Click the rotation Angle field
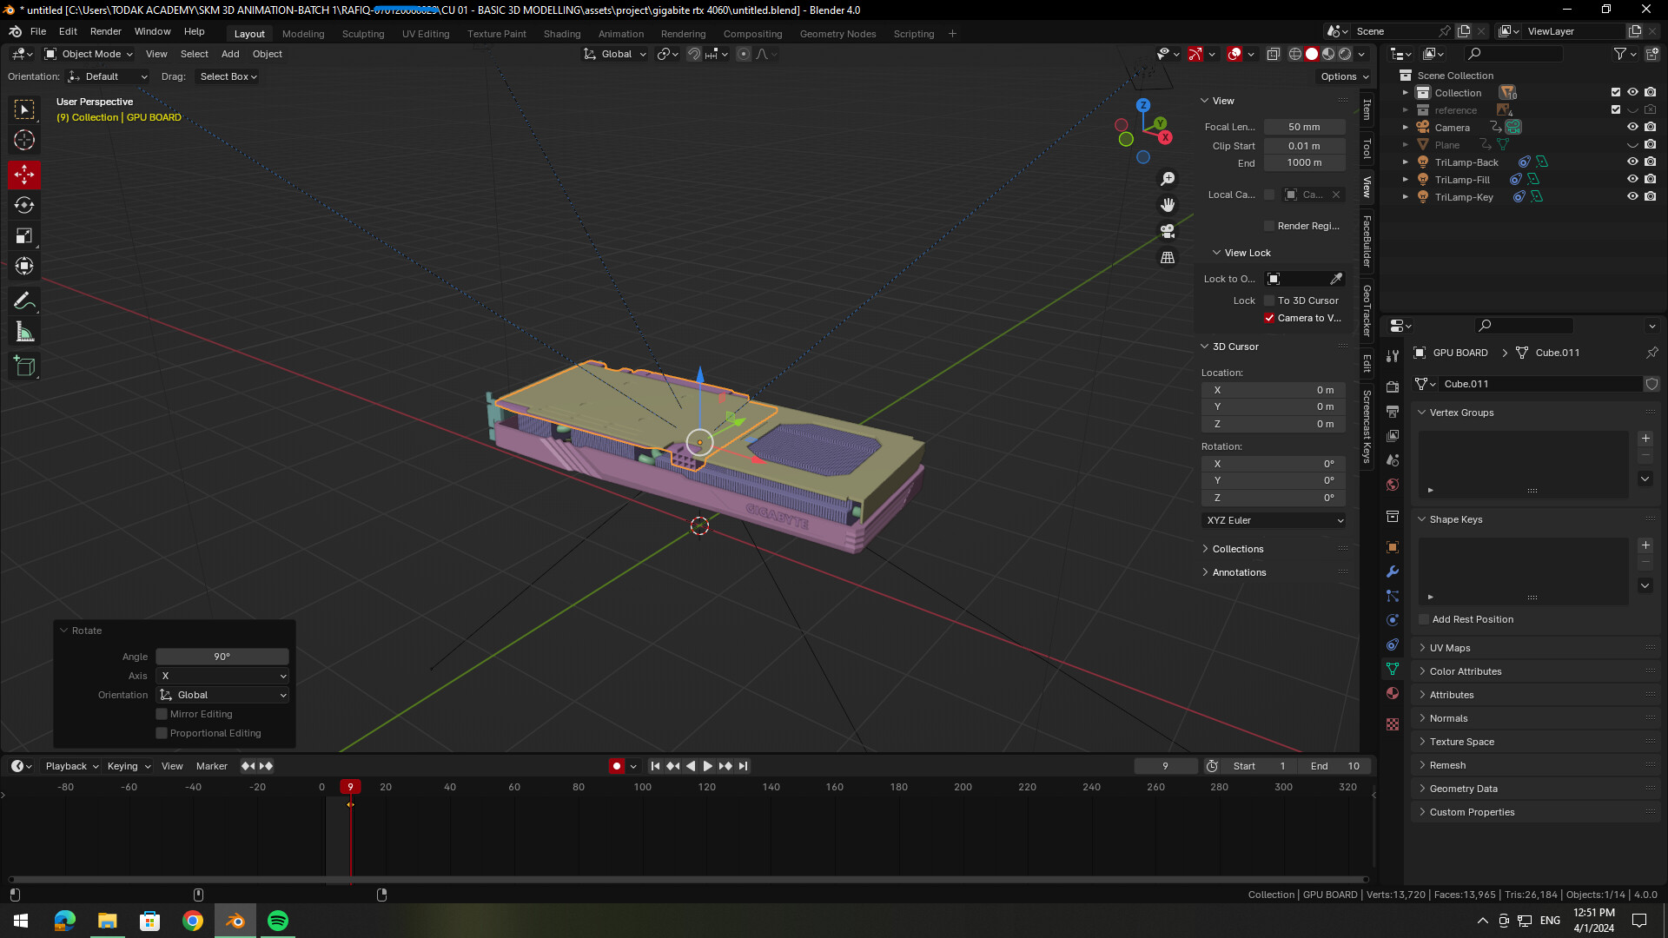1668x938 pixels. click(222, 657)
